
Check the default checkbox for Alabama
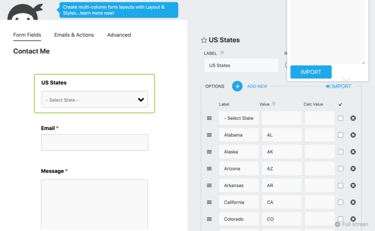[341, 135]
